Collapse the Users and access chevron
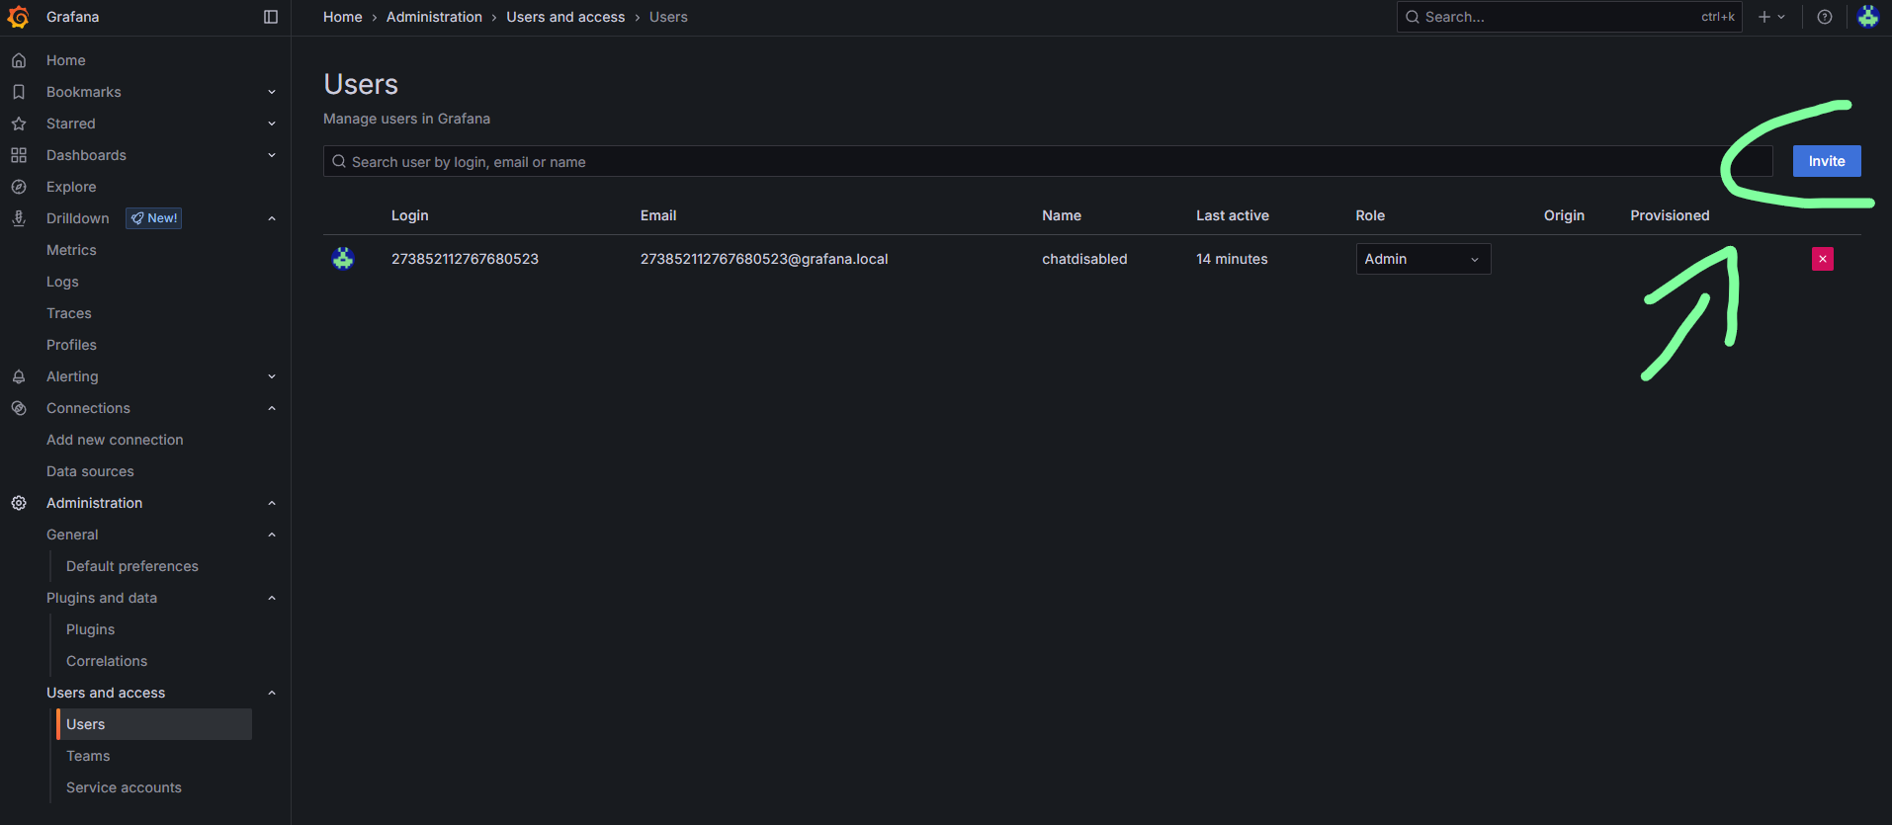Viewport: 1892px width, 825px height. pos(272,693)
